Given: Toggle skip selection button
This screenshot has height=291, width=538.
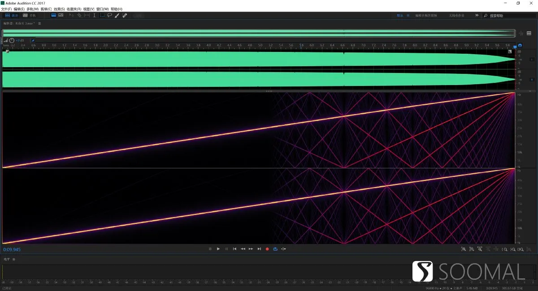Looking at the screenshot, I should [x=283, y=248].
